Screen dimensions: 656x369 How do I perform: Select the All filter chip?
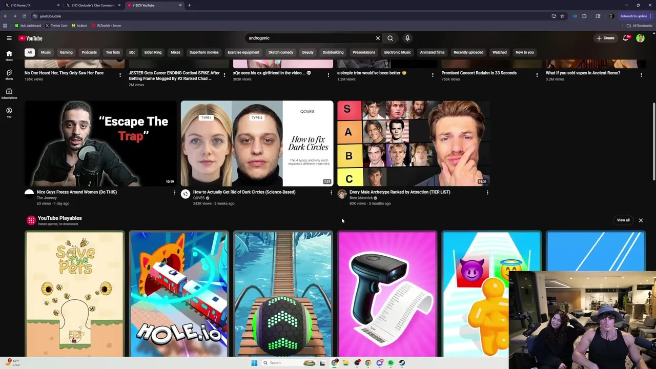(30, 52)
